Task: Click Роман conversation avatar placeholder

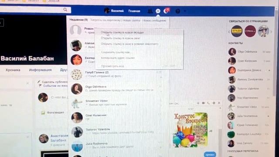Action: pos(75,30)
